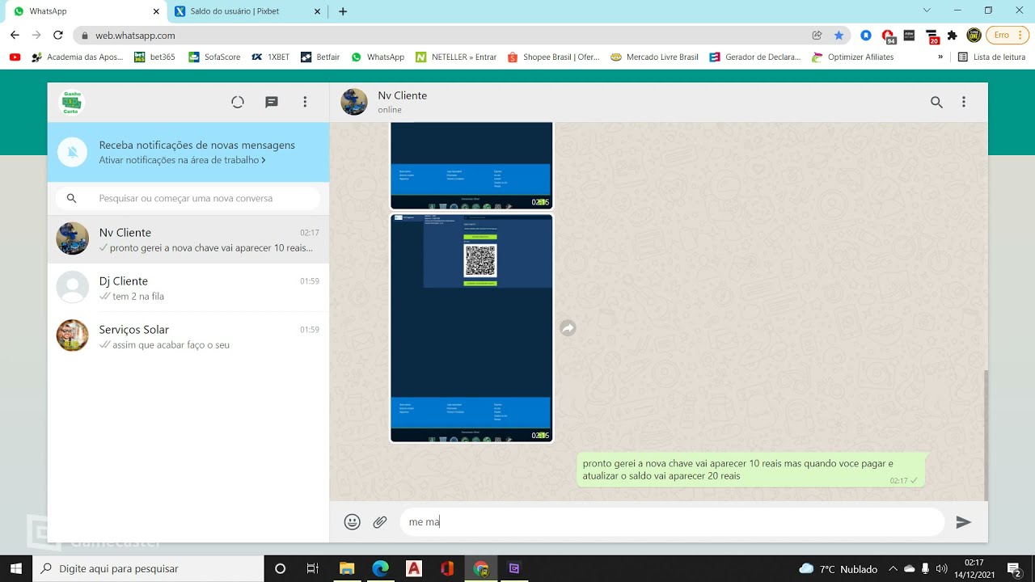This screenshot has width=1035, height=582.
Task: Open the Optimizer Afiliates bookmark
Action: [x=852, y=57]
